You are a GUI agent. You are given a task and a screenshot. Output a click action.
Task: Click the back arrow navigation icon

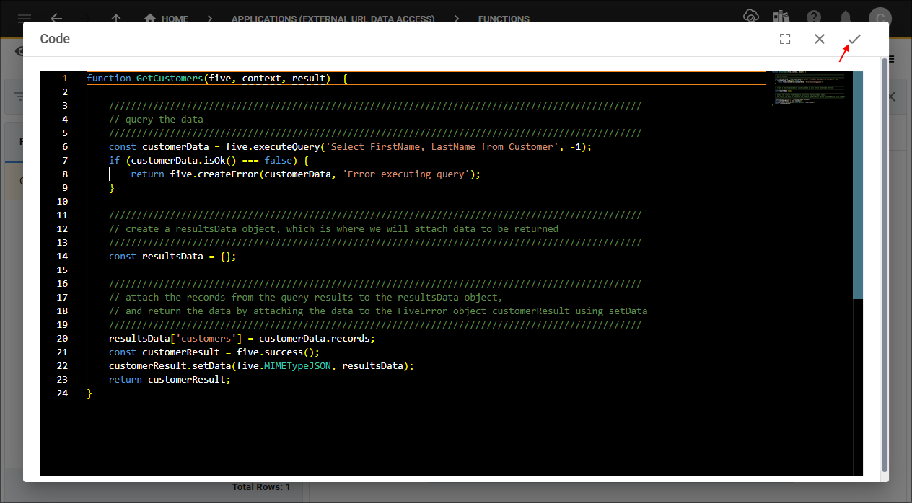click(x=56, y=18)
